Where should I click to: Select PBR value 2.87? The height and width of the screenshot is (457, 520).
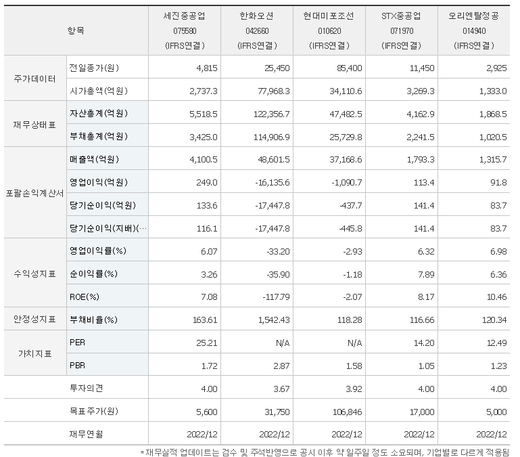pyautogui.click(x=281, y=366)
